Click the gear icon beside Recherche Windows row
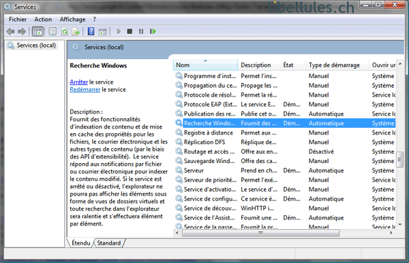 [179, 123]
